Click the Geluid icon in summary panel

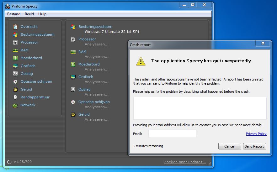click(x=73, y=114)
